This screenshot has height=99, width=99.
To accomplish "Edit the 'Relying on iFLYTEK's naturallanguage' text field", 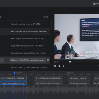I will pyautogui.click(x=28, y=60).
